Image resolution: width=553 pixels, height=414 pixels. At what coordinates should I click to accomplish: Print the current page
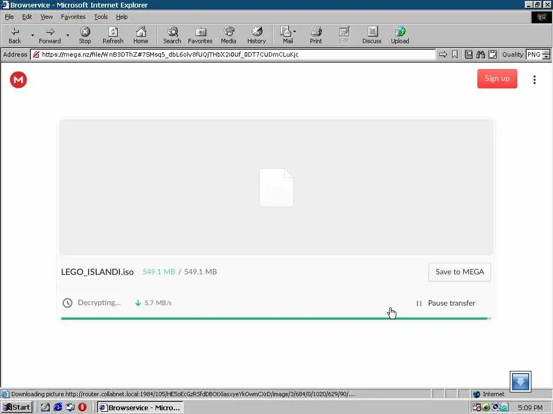click(316, 35)
